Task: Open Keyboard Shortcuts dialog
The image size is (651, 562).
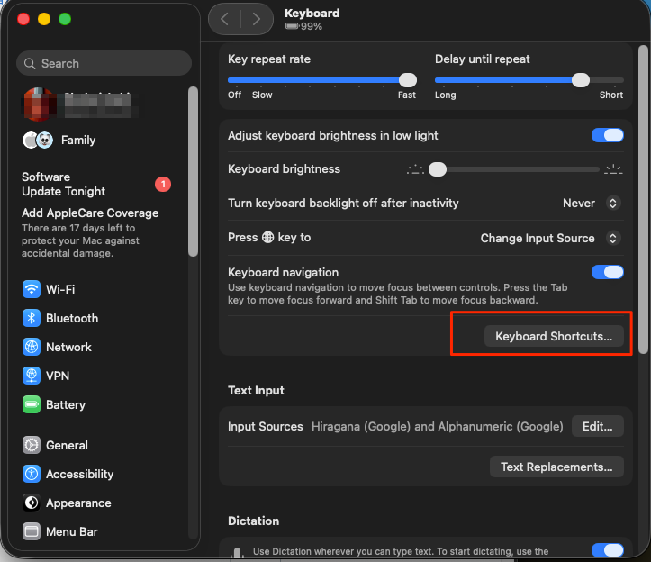Action: (x=554, y=336)
